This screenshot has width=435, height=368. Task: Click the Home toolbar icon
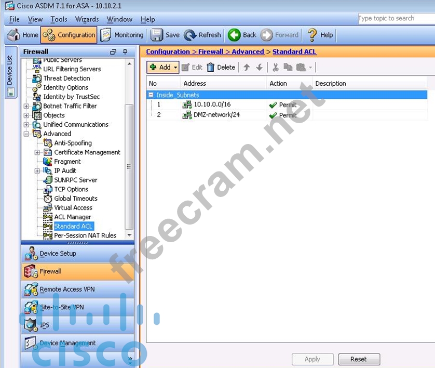(x=13, y=35)
